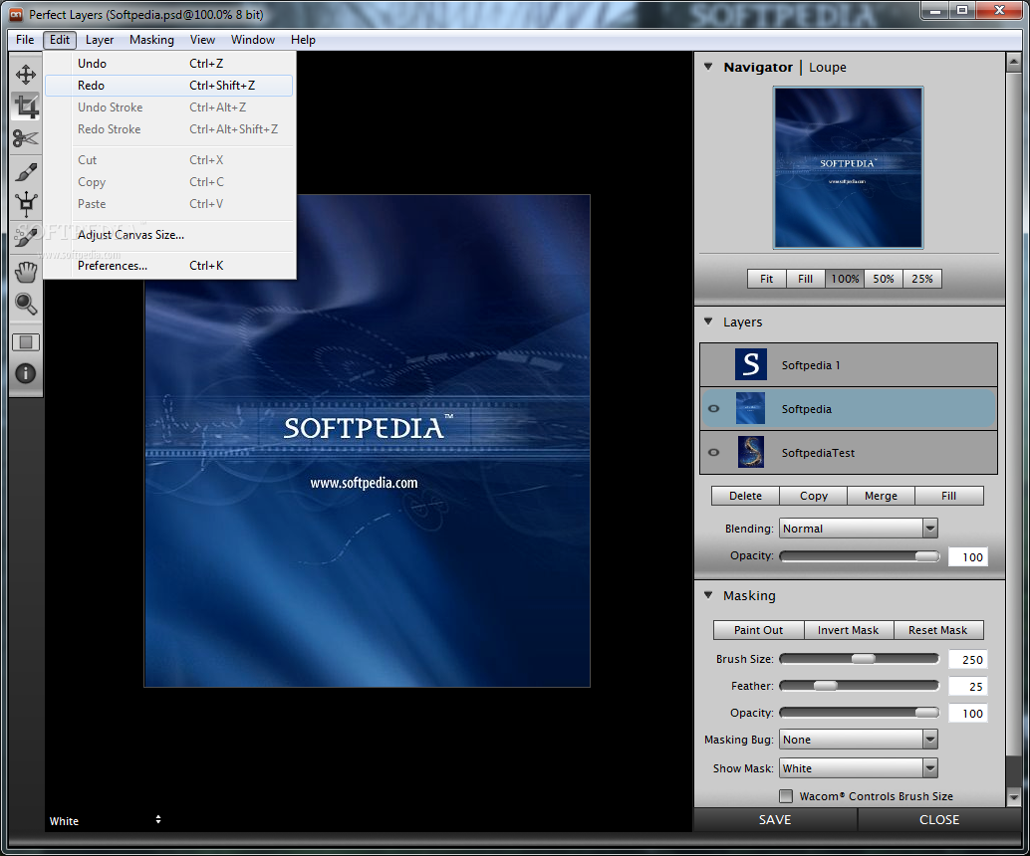
Task: Enable Wacom Controls Brush Size checkbox
Action: click(786, 796)
